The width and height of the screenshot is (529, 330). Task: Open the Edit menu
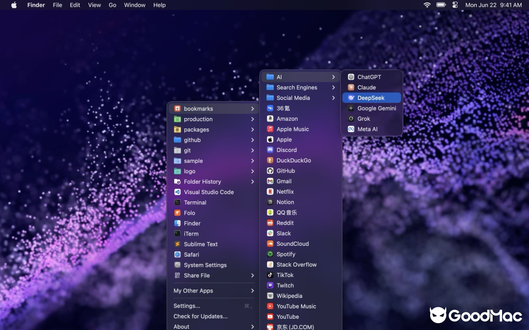pos(75,5)
